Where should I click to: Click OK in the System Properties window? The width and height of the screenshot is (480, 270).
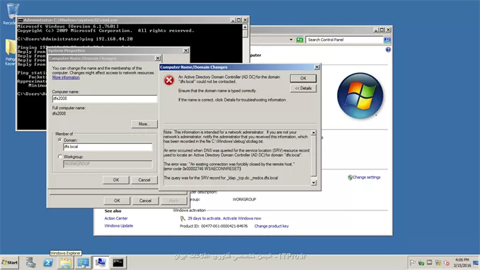(117, 201)
